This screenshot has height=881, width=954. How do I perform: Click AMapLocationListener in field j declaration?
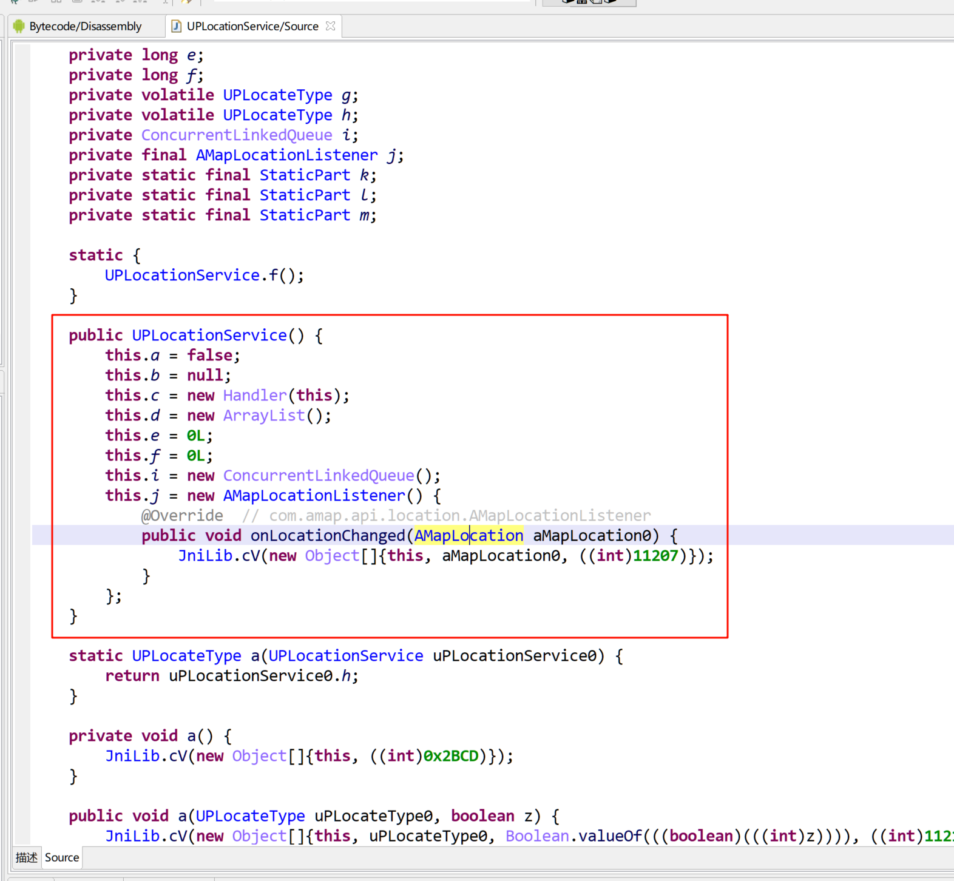pyautogui.click(x=286, y=155)
